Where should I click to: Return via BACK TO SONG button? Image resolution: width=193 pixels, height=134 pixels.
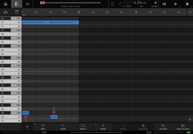[183, 127]
